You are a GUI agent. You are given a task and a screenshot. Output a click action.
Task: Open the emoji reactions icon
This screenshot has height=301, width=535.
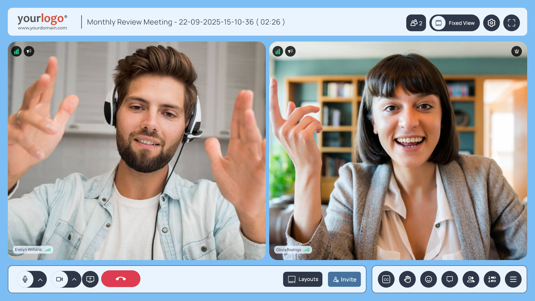coord(429,279)
